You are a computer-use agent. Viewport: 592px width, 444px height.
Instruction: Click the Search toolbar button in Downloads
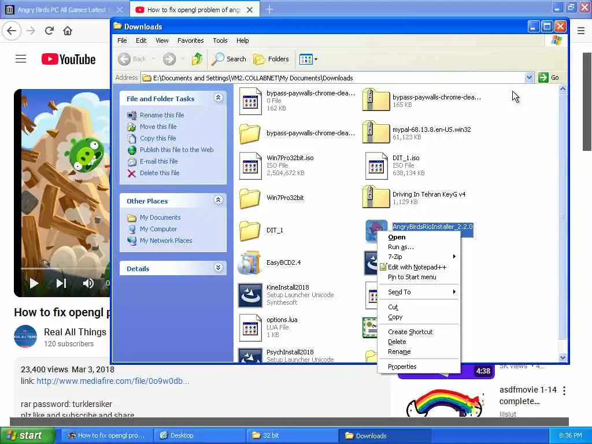pyautogui.click(x=229, y=59)
